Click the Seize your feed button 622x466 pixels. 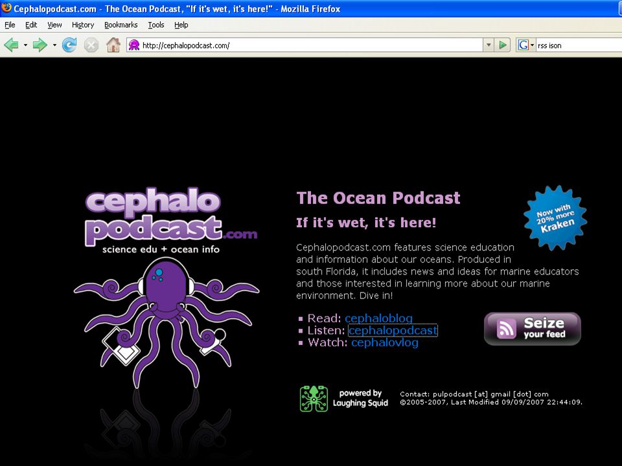click(533, 329)
